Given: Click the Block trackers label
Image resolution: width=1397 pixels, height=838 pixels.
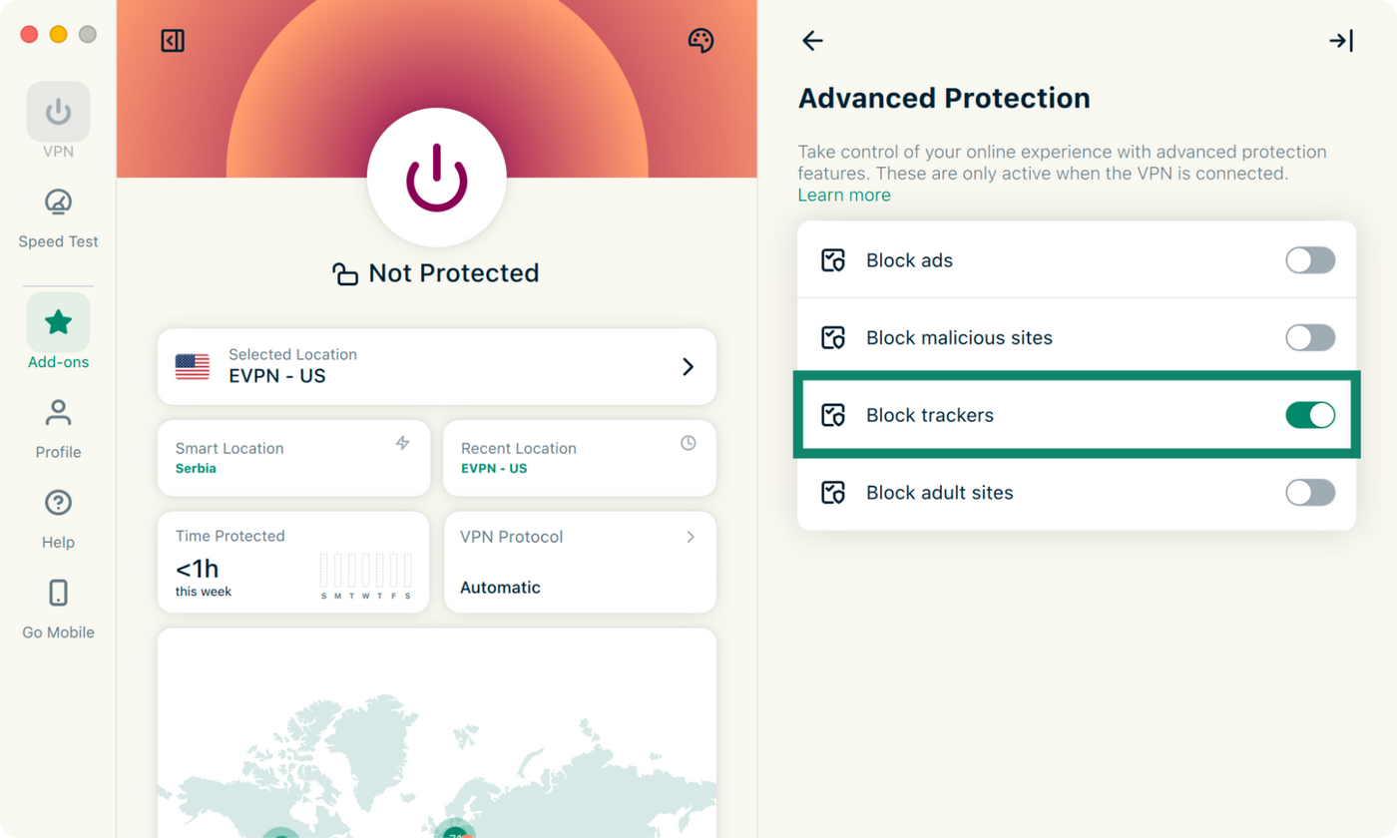Looking at the screenshot, I should point(930,415).
